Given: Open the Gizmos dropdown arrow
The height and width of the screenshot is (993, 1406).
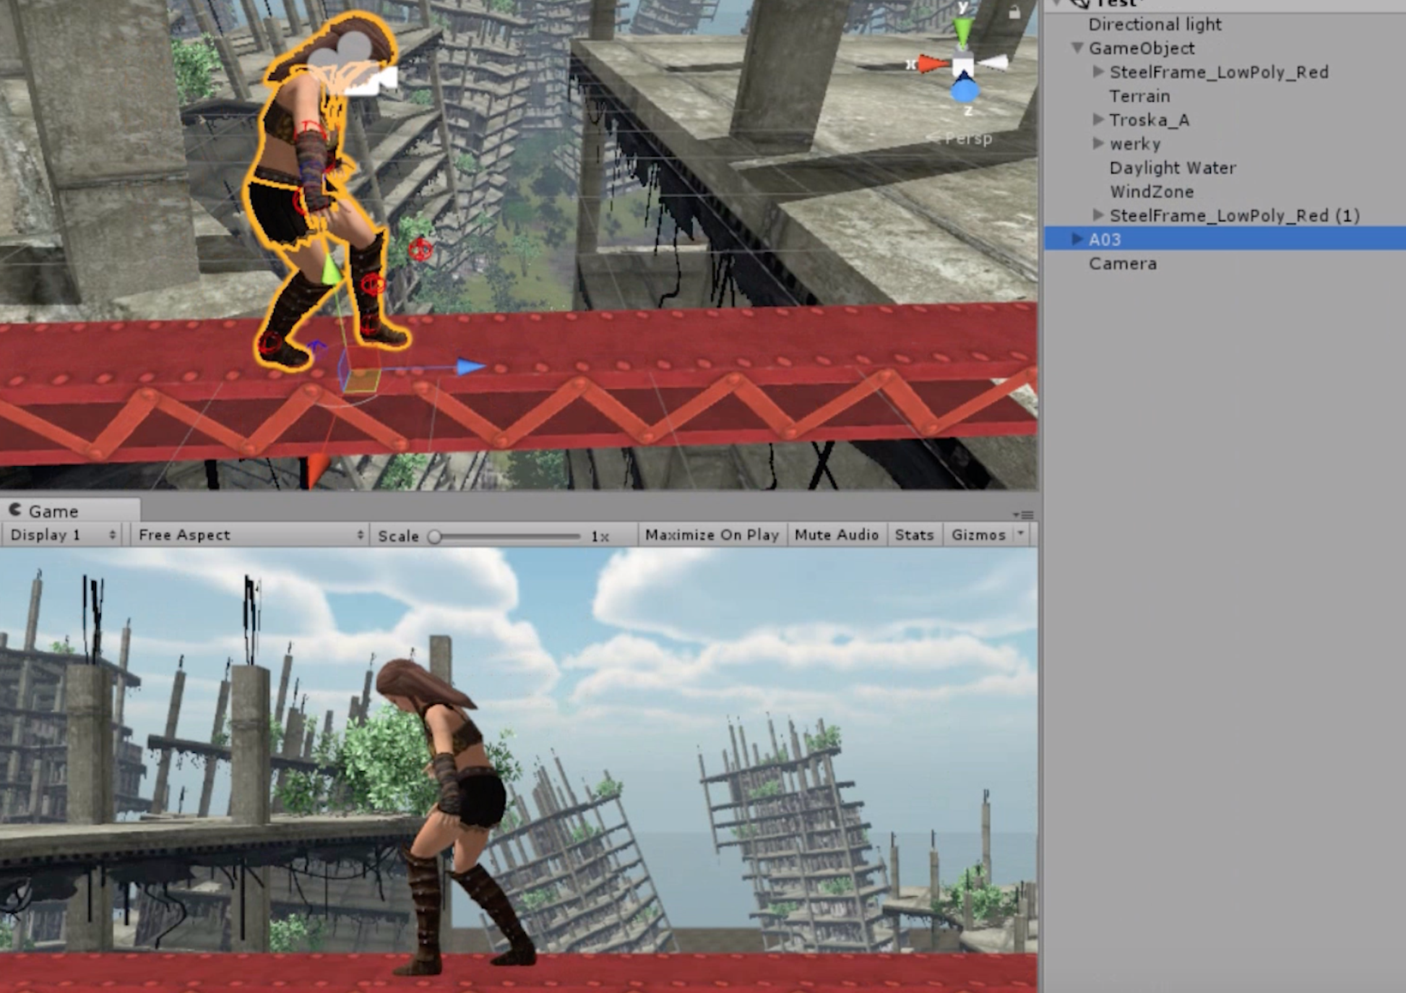Looking at the screenshot, I should pyautogui.click(x=1021, y=534).
